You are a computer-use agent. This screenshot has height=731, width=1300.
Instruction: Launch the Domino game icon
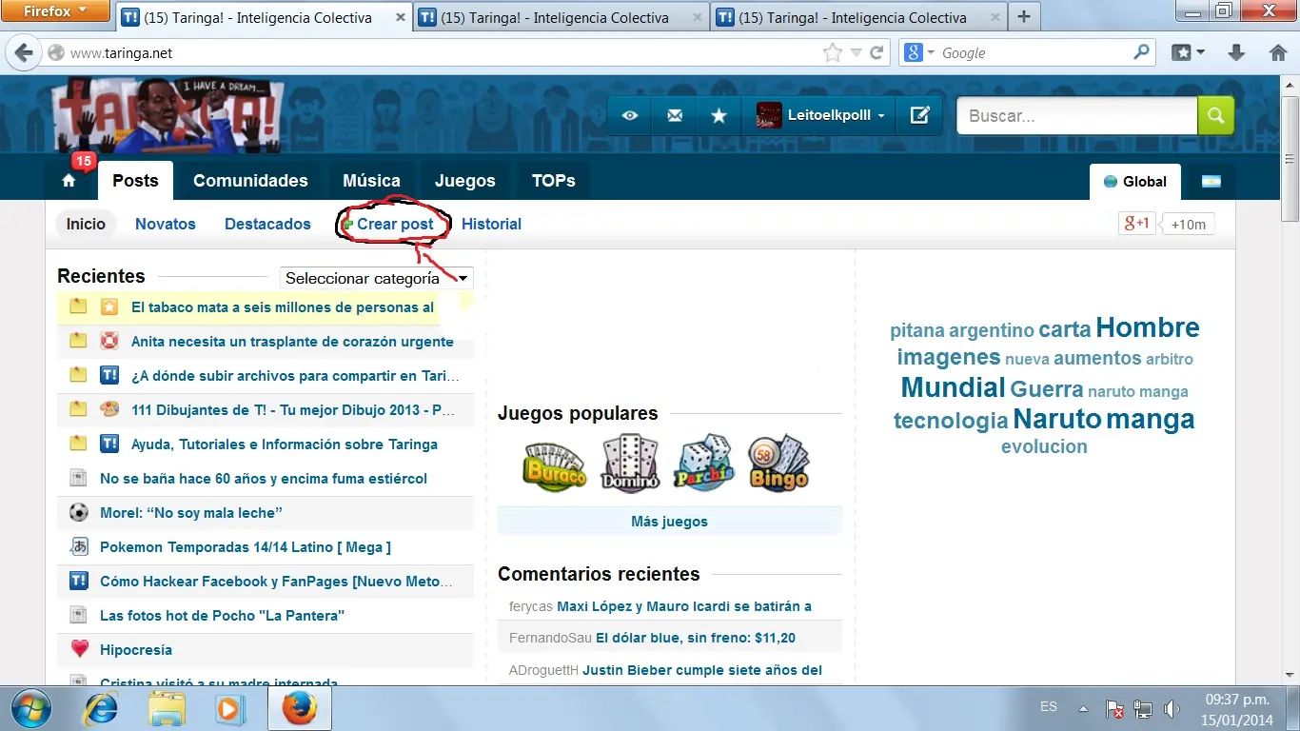pyautogui.click(x=629, y=464)
